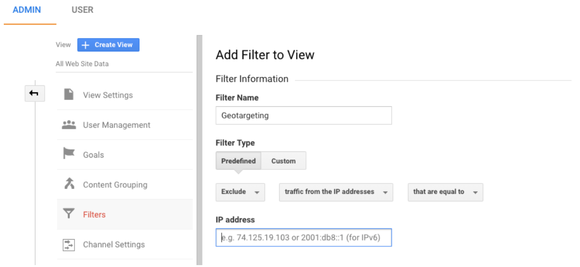Image resolution: width=580 pixels, height=267 pixels.
Task: Click the Channel Settings arrows icon
Action: tap(69, 244)
